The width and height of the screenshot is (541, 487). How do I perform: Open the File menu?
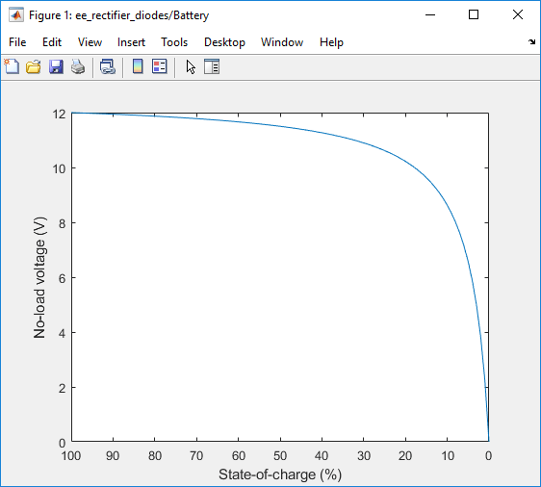pyautogui.click(x=17, y=42)
